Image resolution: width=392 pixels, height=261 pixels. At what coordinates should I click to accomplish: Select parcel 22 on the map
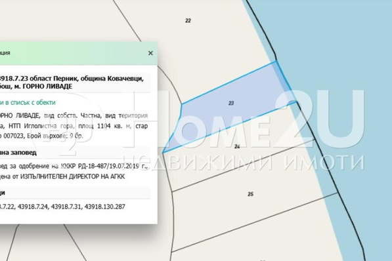point(188,20)
